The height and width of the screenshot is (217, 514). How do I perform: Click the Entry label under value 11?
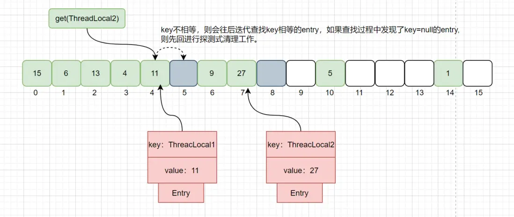click(181, 193)
